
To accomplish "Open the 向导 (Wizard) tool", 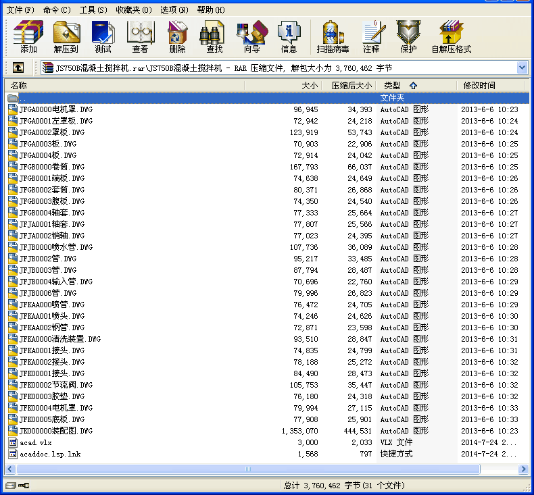I will [x=251, y=36].
